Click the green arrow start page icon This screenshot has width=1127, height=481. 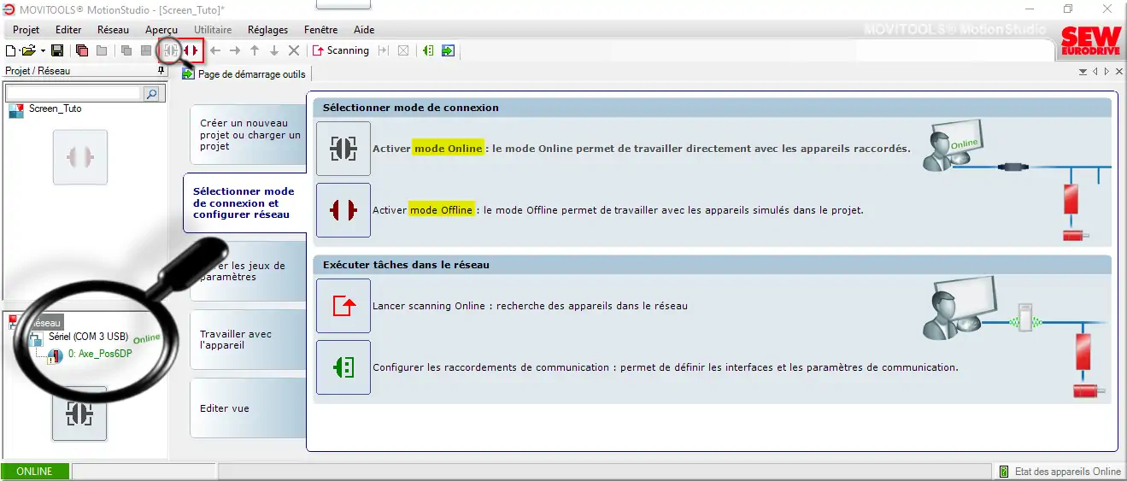pyautogui.click(x=448, y=50)
